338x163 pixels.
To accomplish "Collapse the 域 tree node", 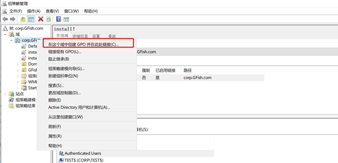I will pos(5,34).
